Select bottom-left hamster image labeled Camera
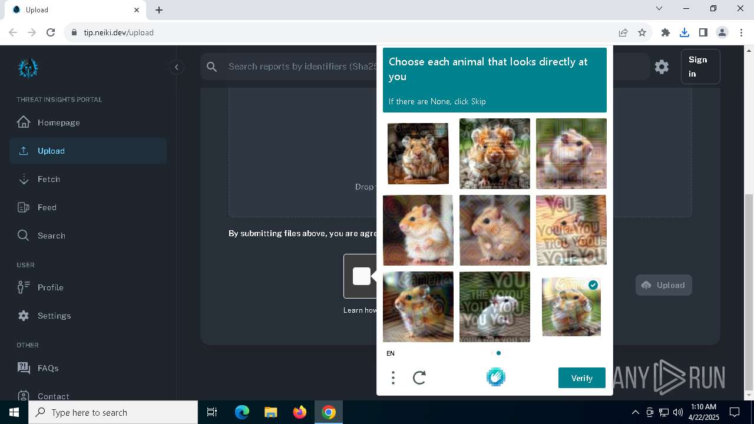Viewport: 754px width, 424px height. (x=418, y=307)
